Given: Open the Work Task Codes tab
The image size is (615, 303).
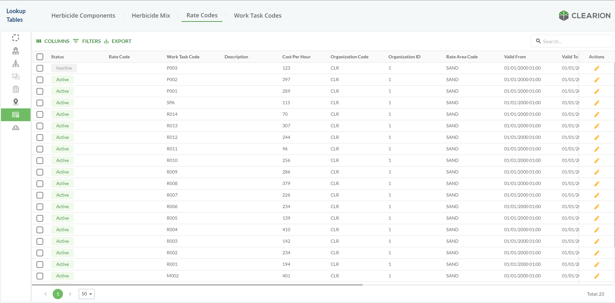Looking at the screenshot, I should pos(257,15).
